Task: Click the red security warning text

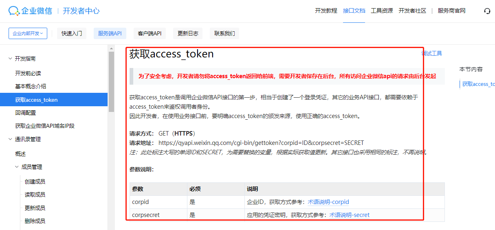Action: pos(287,76)
